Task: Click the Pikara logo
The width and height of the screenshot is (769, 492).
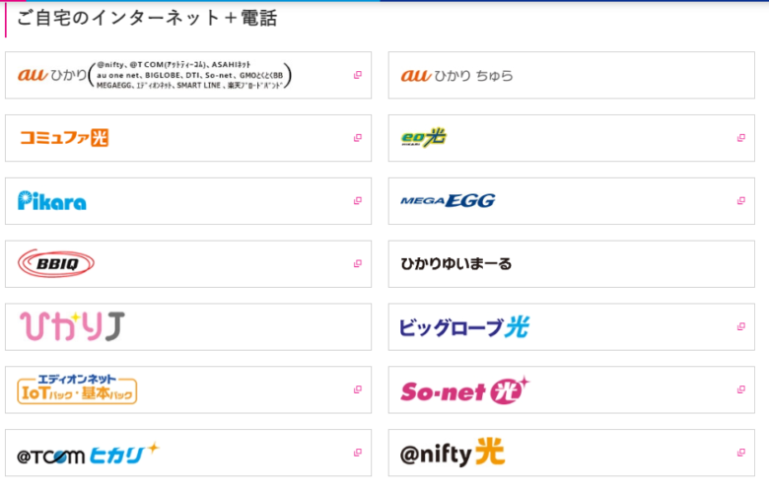Action: click(52, 201)
